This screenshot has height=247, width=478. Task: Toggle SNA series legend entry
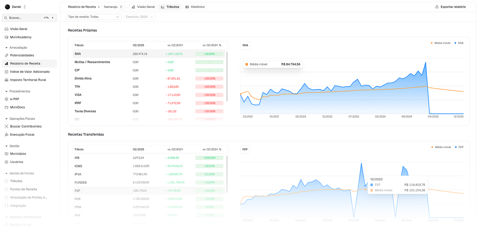click(459, 43)
